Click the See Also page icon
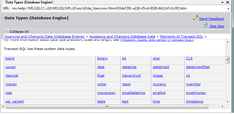The image size is (234, 114). [205, 25]
